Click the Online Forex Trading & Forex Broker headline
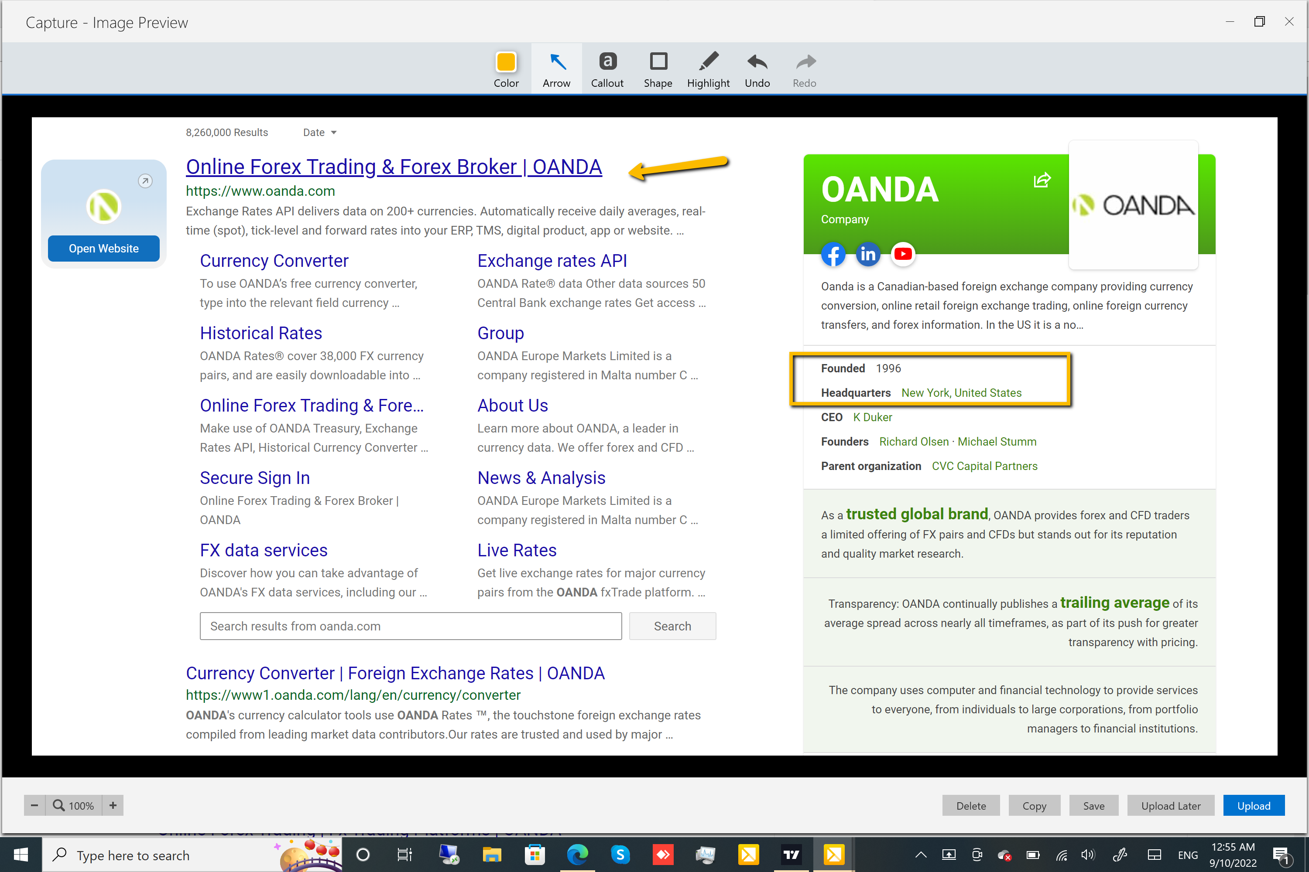Screen dimensions: 1309x872 [394, 167]
